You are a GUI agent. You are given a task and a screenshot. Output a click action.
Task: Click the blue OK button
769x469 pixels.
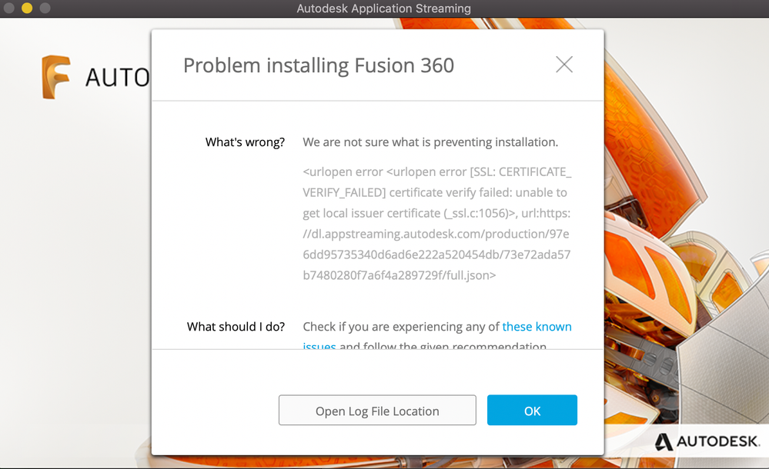click(x=532, y=411)
